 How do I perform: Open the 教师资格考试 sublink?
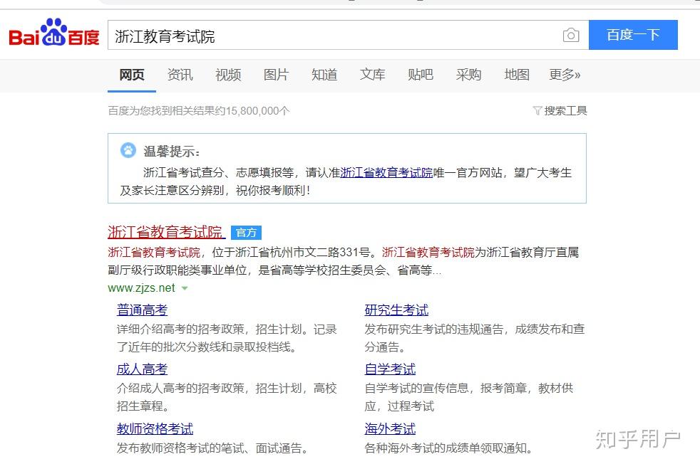155,429
